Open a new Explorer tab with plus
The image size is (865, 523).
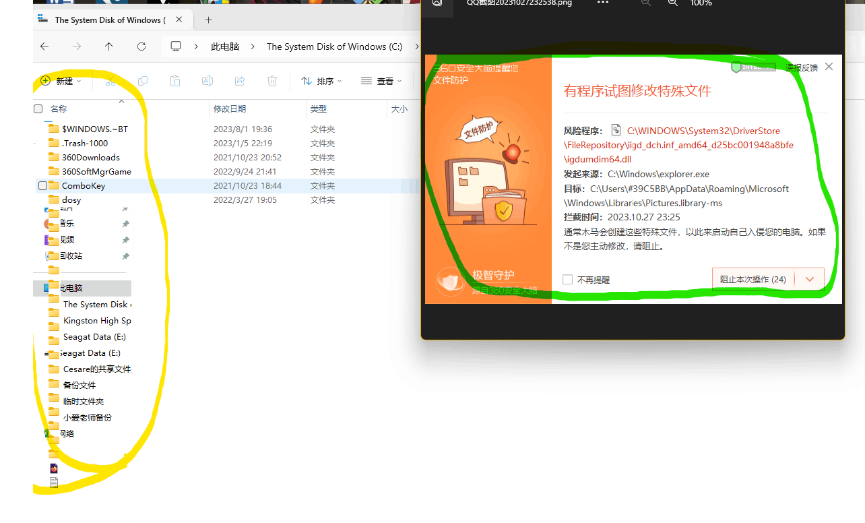coord(209,20)
